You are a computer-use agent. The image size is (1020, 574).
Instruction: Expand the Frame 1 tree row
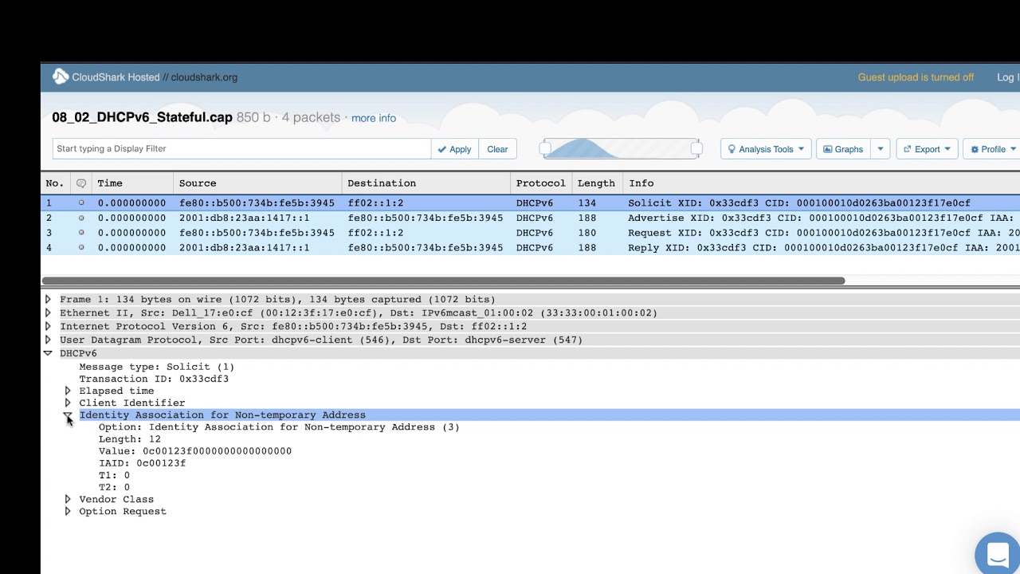pos(48,300)
